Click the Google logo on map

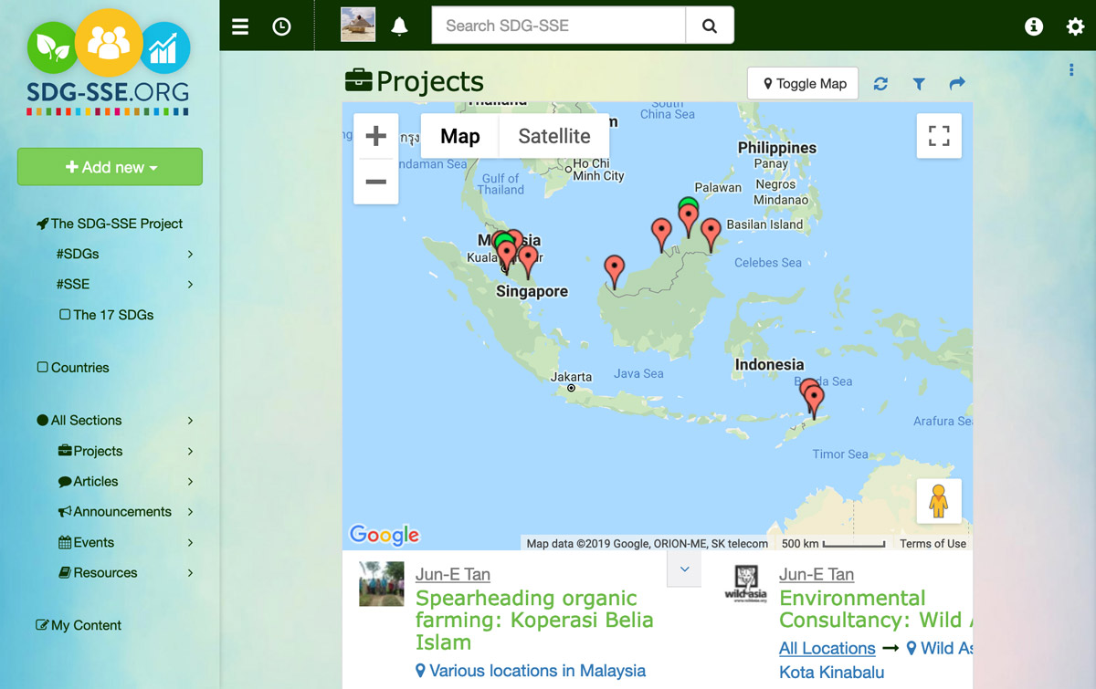(x=385, y=535)
